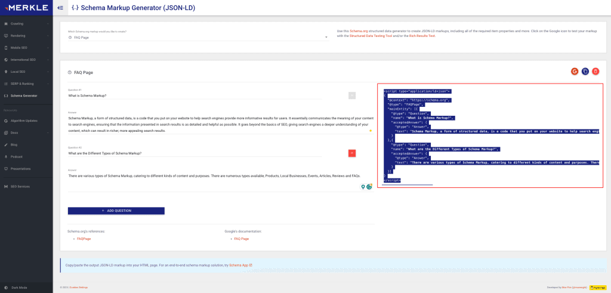Toggle Dark Mode on
This screenshot has height=293, width=611.
click(x=26, y=288)
